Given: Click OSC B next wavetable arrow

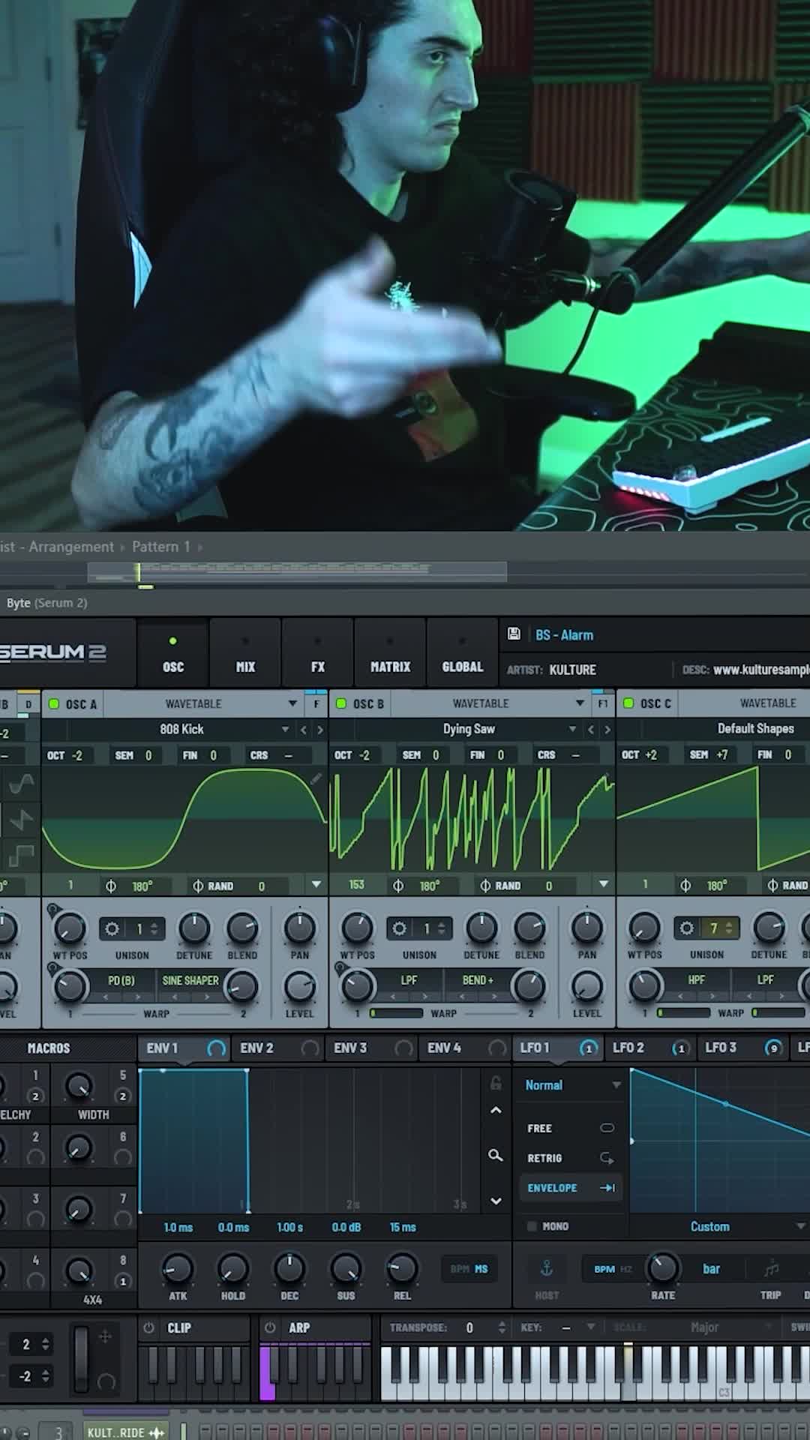Looking at the screenshot, I should point(607,729).
